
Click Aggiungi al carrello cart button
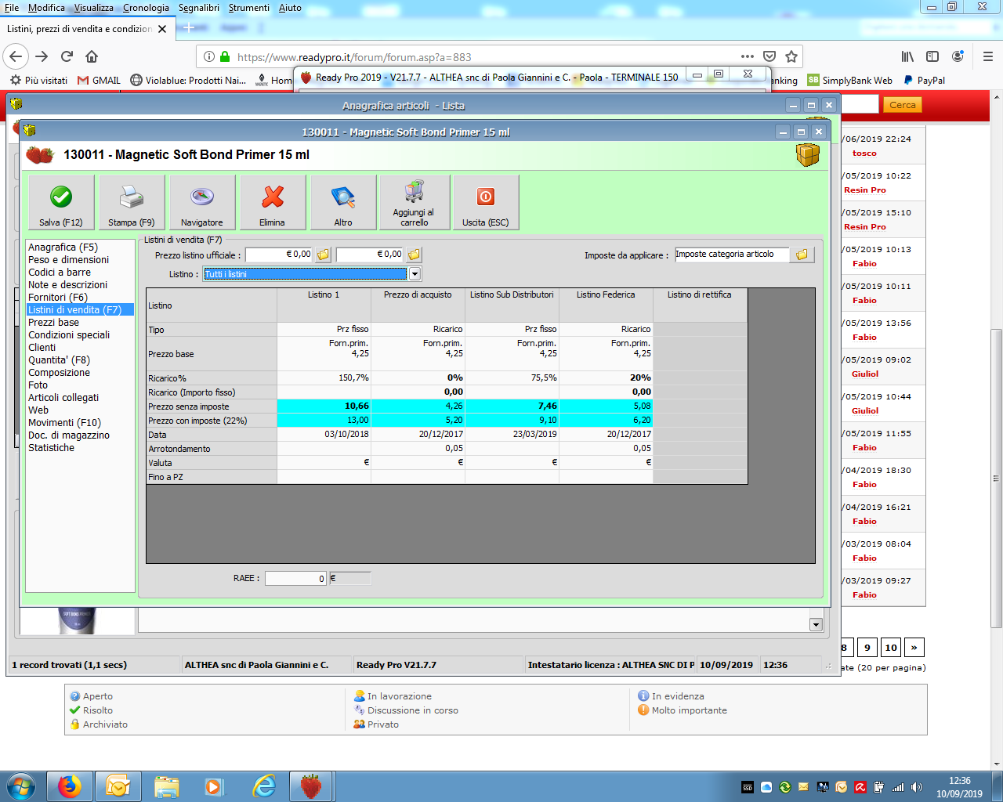point(415,202)
